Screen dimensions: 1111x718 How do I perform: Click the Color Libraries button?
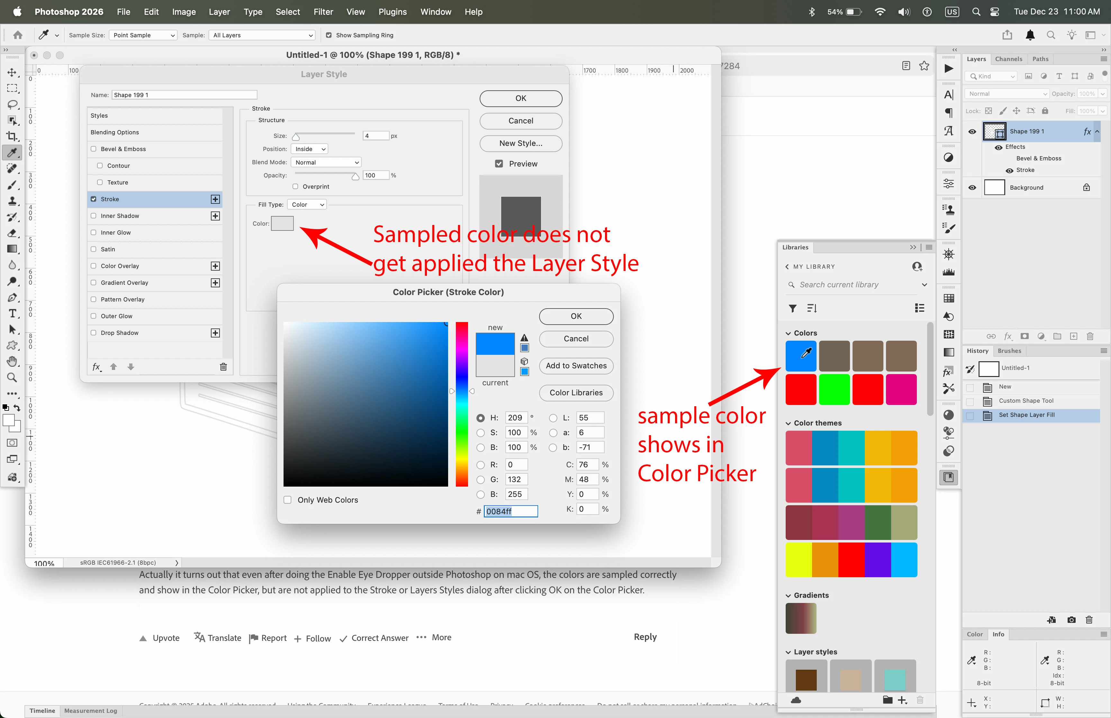(576, 392)
